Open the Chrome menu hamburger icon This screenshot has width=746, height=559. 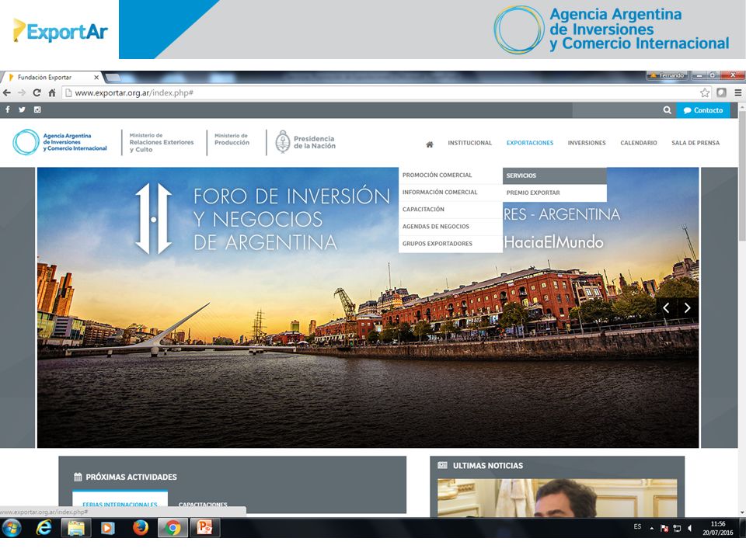[x=738, y=92]
